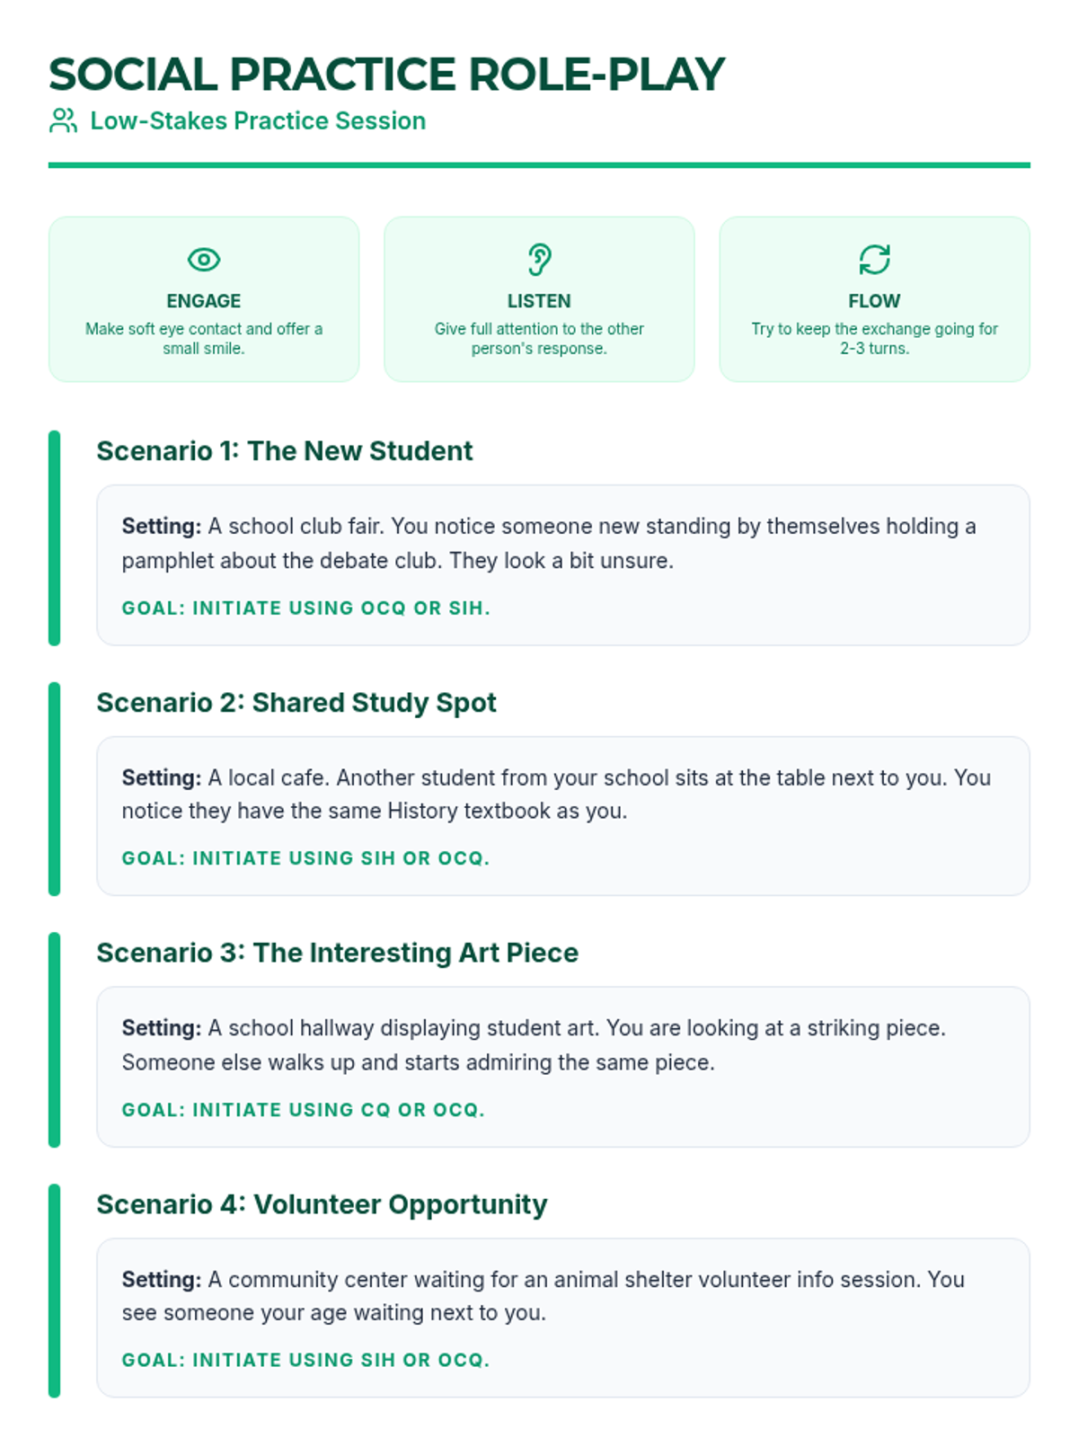The image size is (1078, 1438).
Task: Select the FLOW tip card
Action: (874, 299)
